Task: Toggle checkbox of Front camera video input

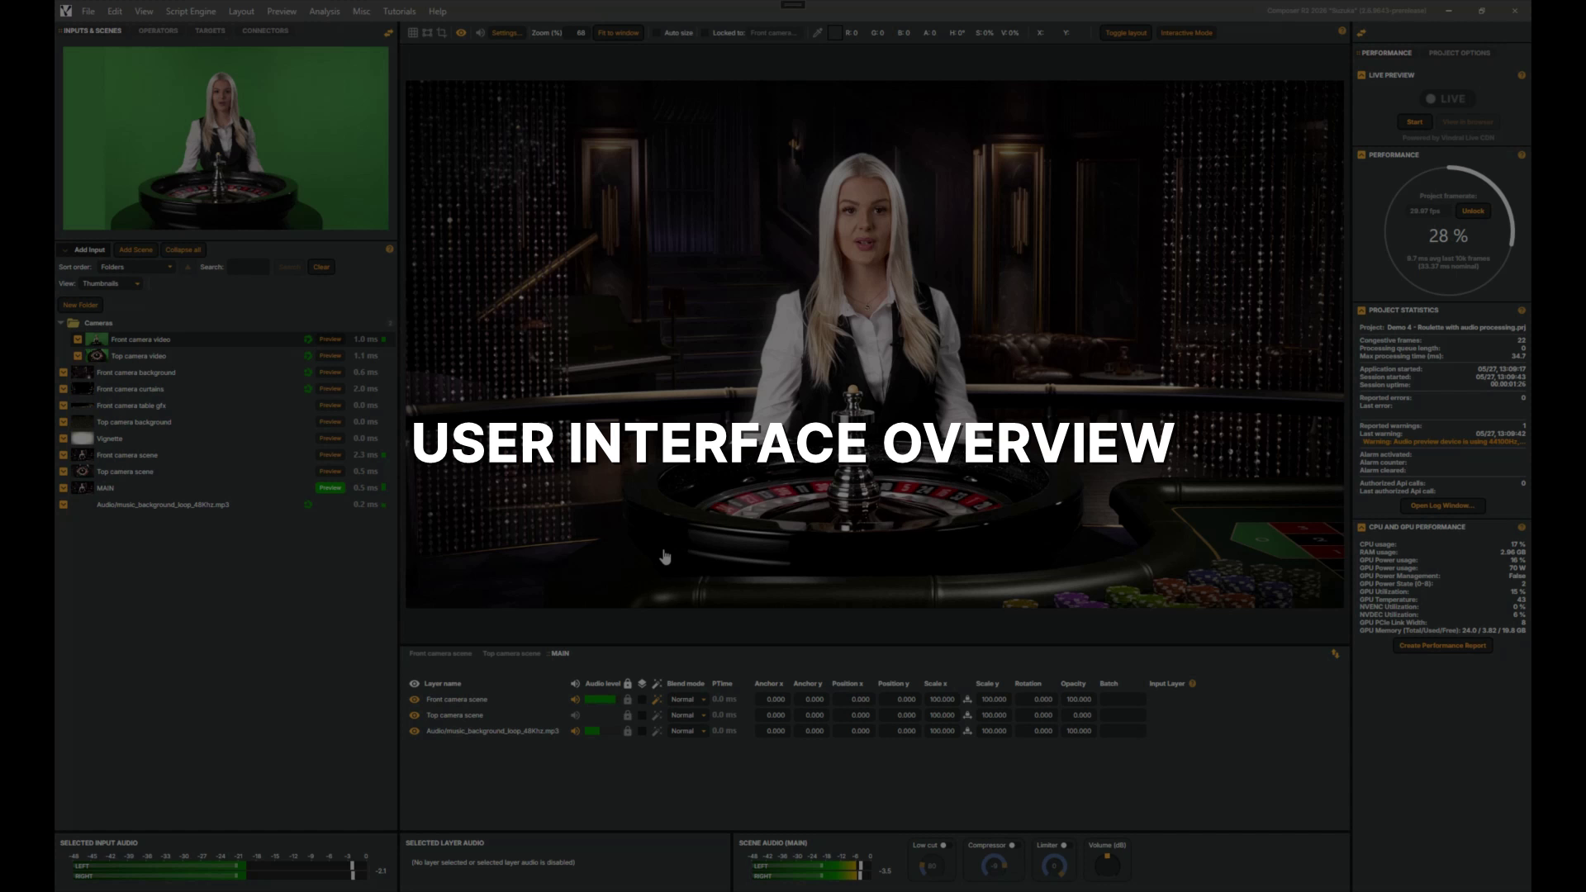Action: [x=78, y=339]
